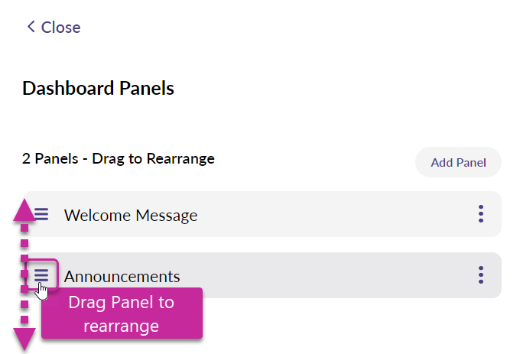This screenshot has height=354, width=520.
Task: Click the Announcements drag handle icon
Action: 41,274
